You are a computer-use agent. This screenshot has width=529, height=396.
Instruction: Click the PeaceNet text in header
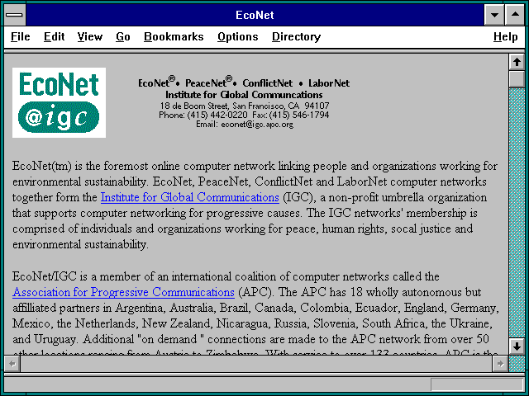(x=206, y=83)
